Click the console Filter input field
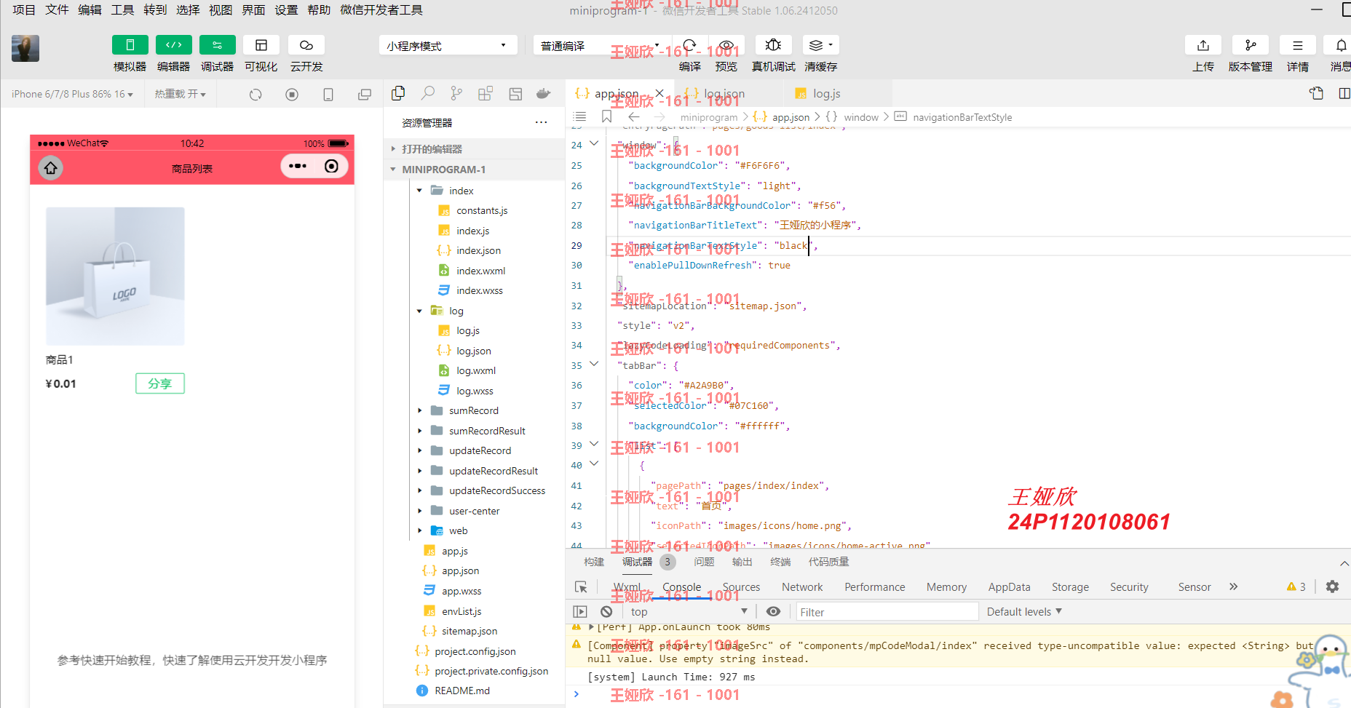Viewport: 1351px width, 708px height. point(887,612)
